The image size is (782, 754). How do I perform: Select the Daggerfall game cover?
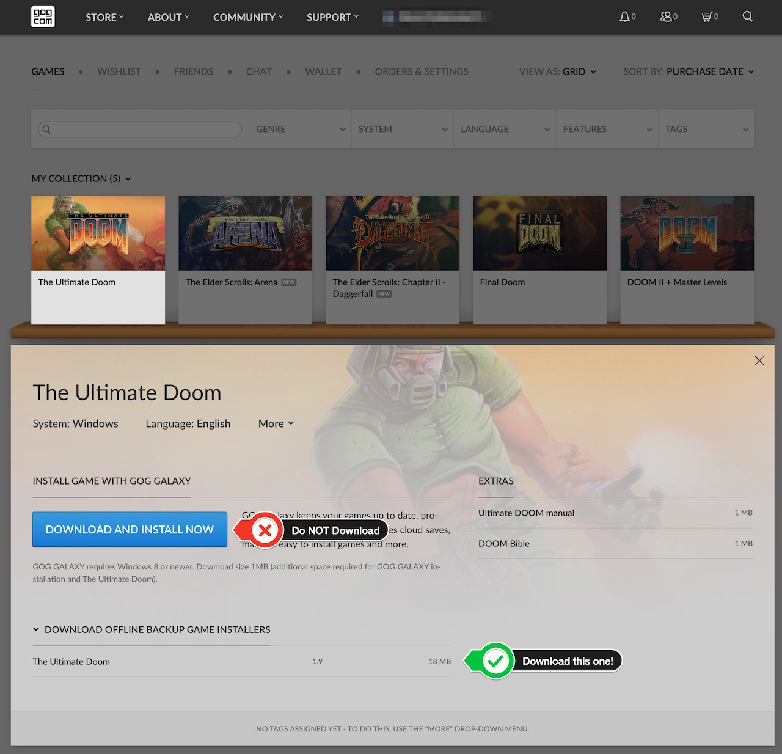393,233
